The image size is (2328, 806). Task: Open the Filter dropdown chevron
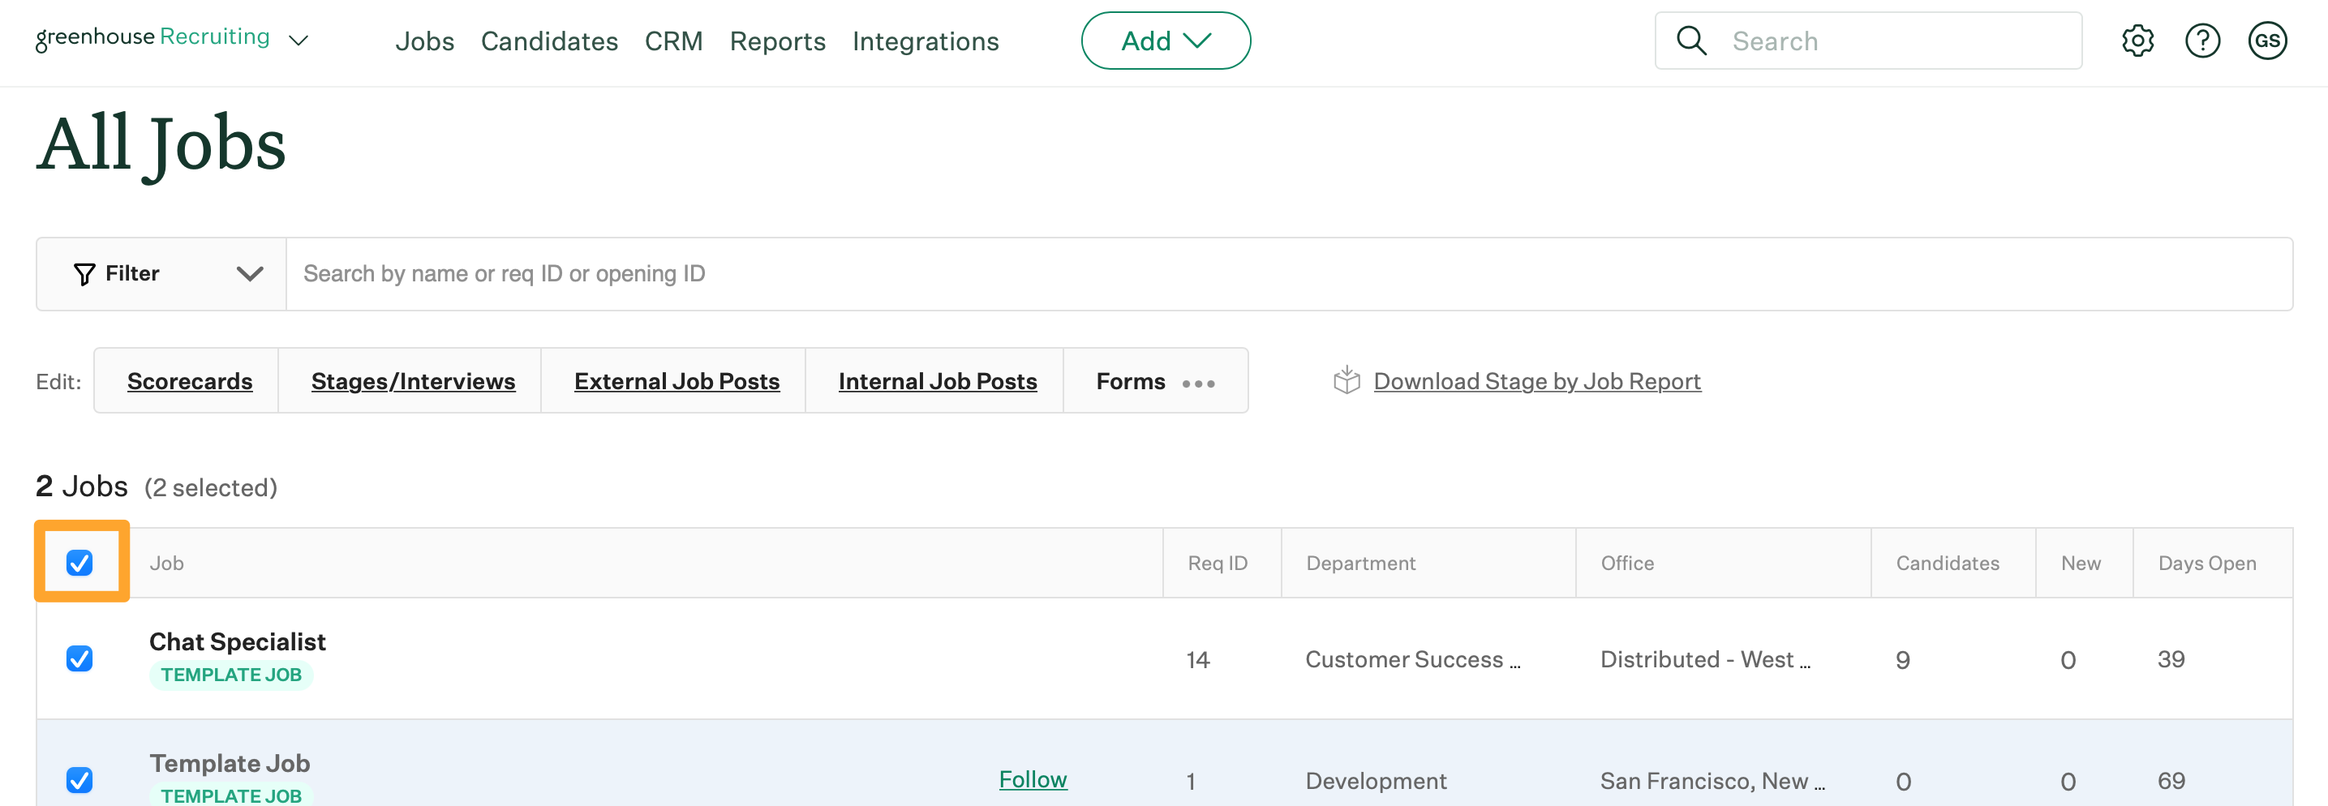tap(250, 274)
